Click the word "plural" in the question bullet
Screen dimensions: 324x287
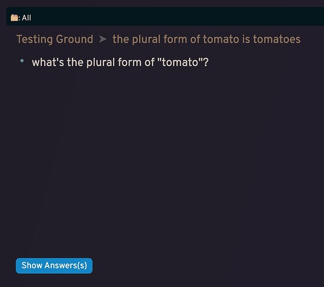pos(101,62)
